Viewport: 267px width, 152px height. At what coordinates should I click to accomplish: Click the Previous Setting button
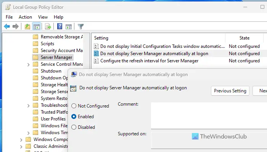pyautogui.click(x=230, y=91)
